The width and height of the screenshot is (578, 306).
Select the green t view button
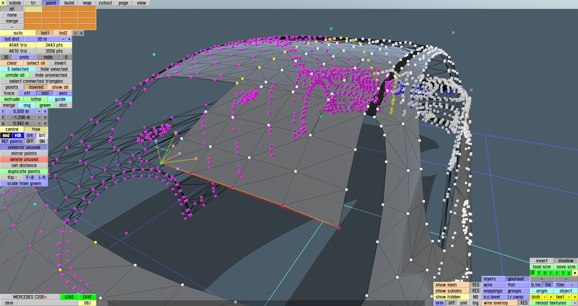pos(563,273)
